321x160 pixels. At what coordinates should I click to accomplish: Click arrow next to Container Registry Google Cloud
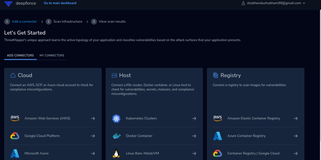pyautogui.click(x=296, y=153)
